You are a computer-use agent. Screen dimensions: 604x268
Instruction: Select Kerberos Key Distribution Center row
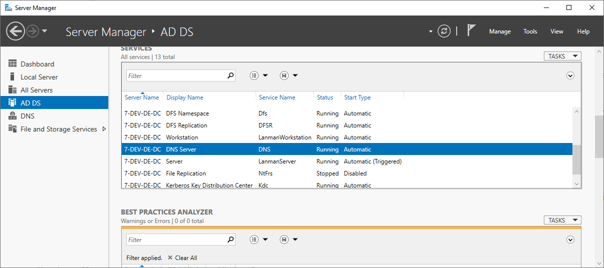click(x=347, y=184)
